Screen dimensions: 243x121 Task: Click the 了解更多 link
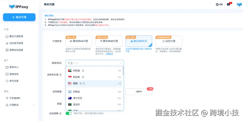(109, 54)
